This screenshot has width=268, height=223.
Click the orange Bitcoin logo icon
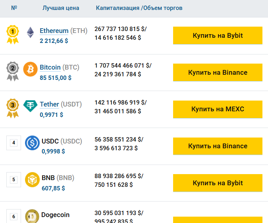coord(31,69)
